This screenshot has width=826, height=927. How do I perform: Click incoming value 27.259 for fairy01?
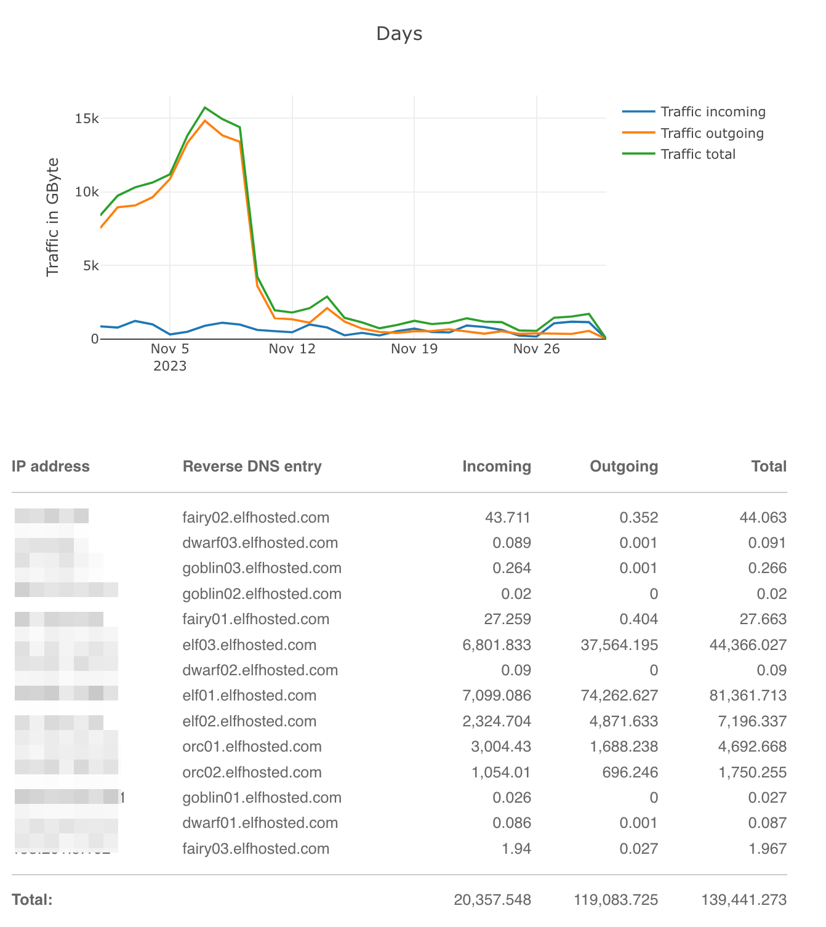508,619
